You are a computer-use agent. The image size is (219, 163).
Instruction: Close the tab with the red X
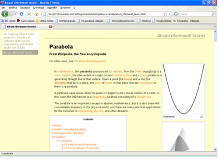pyautogui.click(x=51, y=27)
